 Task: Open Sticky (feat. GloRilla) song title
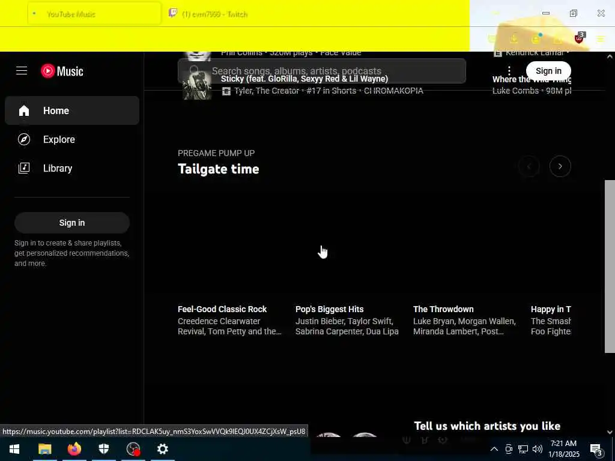coord(304,79)
